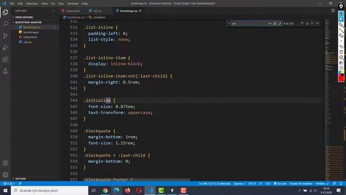Open the Accounts menu icon

[5, 163]
